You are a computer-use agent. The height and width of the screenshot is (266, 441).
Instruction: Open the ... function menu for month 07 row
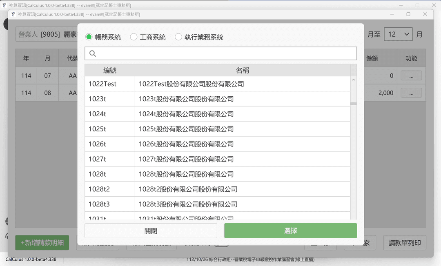click(411, 75)
